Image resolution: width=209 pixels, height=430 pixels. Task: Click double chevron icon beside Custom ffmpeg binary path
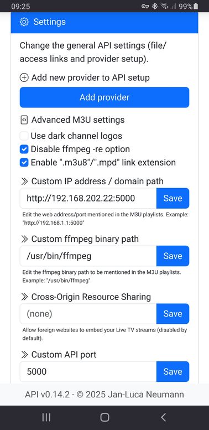24,239
